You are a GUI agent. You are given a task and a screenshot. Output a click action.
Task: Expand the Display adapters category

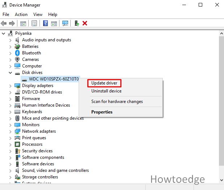click(x=10, y=86)
